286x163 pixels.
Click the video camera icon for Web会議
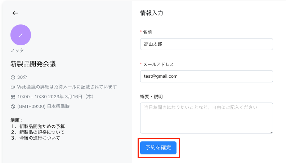[13, 87]
